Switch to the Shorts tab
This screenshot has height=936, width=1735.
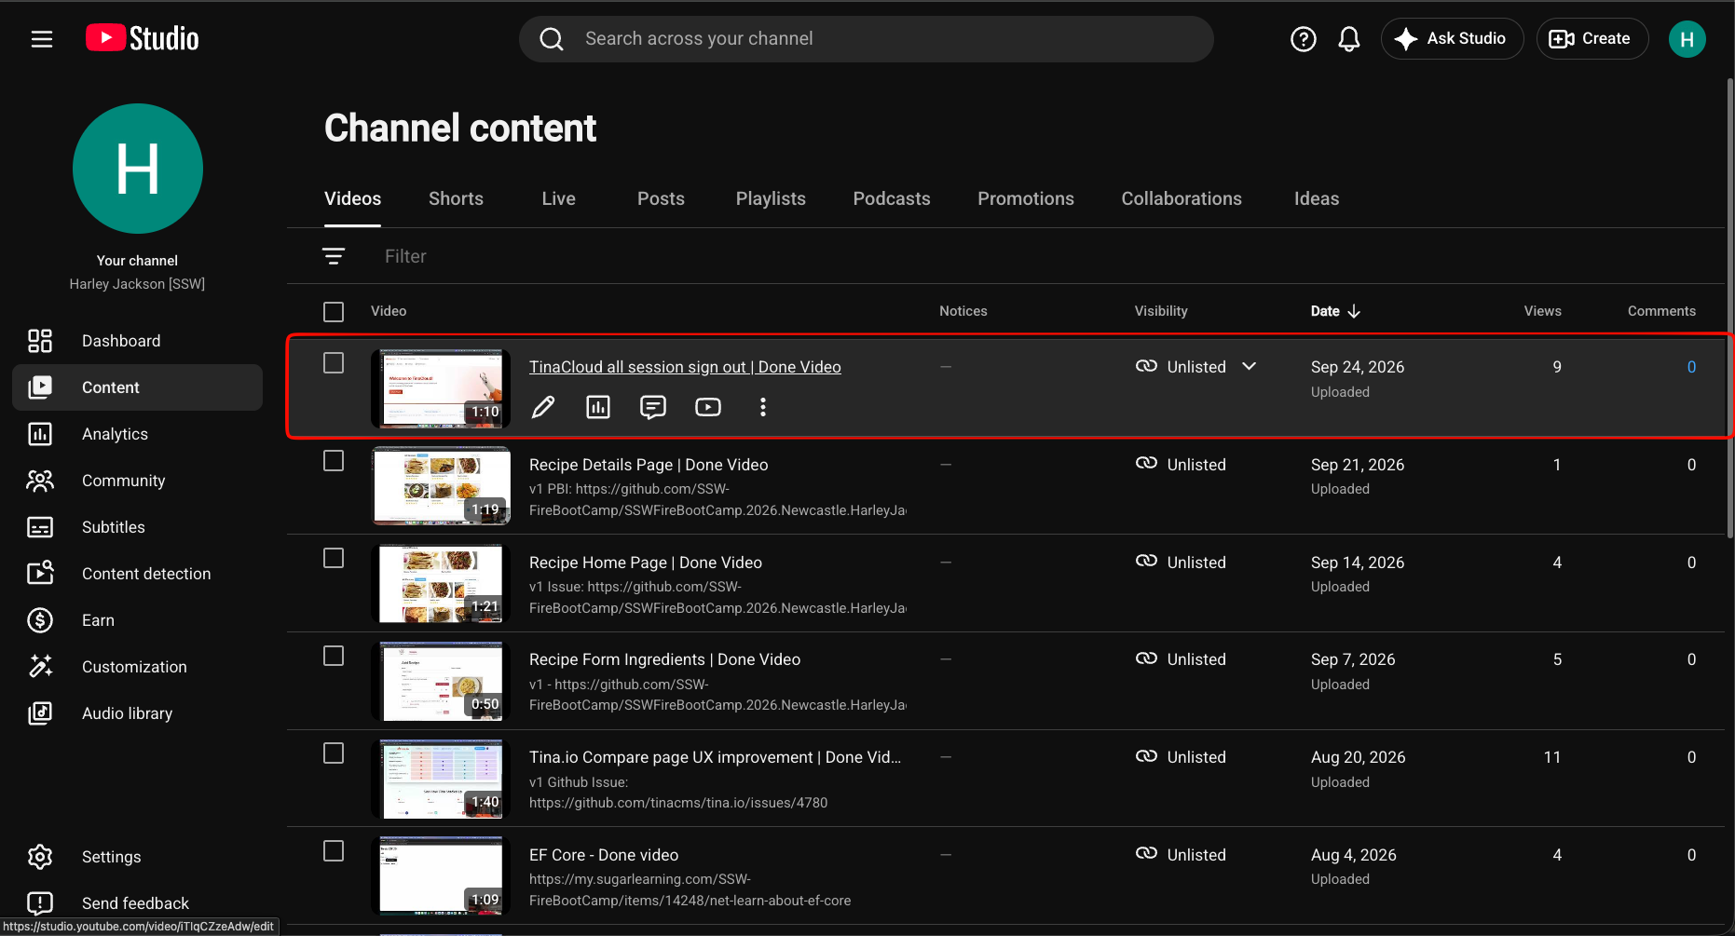456,198
